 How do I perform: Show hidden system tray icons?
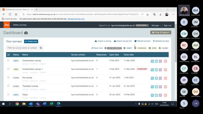(136, 104)
